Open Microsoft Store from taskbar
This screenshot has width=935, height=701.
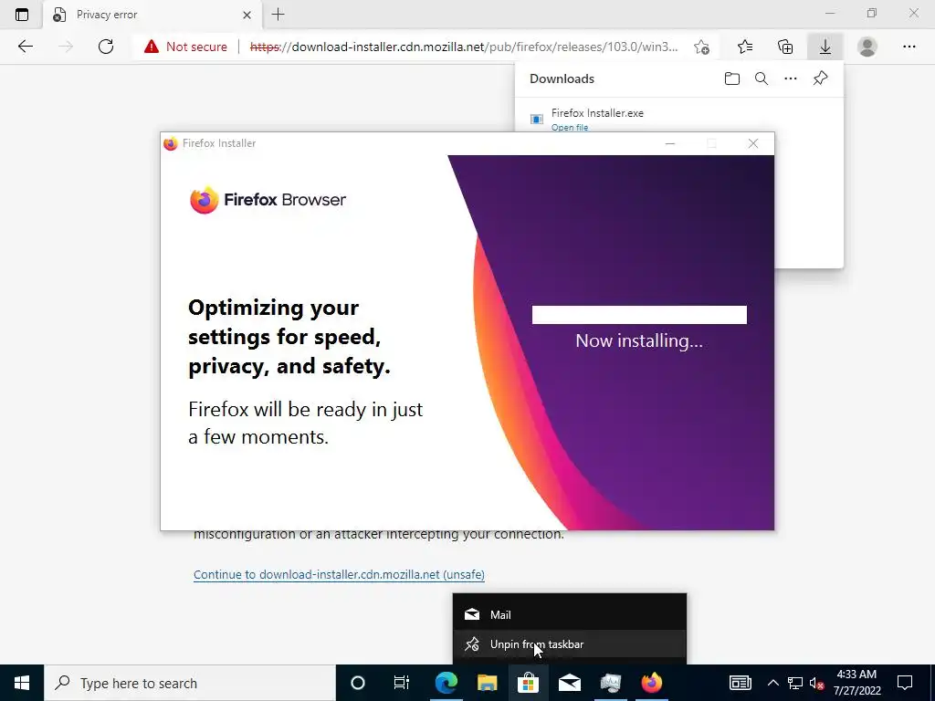click(x=529, y=683)
